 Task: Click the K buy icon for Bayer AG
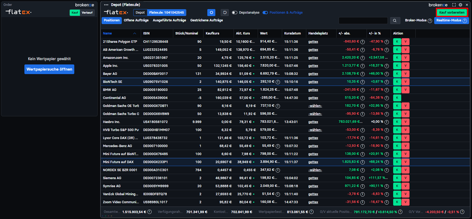397,73
